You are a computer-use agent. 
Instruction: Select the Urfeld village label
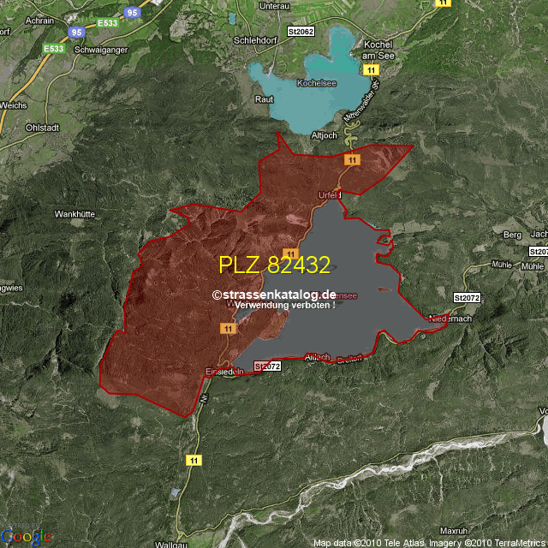pos(330,195)
